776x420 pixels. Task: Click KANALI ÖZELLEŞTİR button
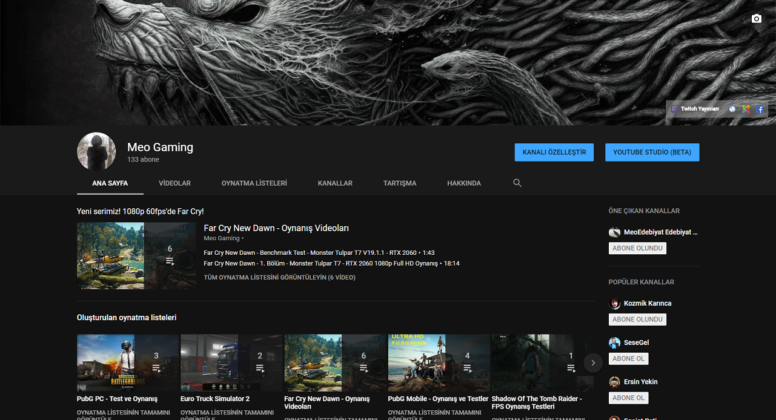[554, 153]
